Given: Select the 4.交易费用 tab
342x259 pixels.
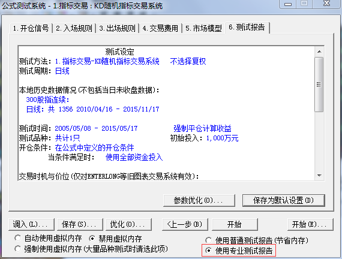Looking at the screenshot, I should [160, 28].
